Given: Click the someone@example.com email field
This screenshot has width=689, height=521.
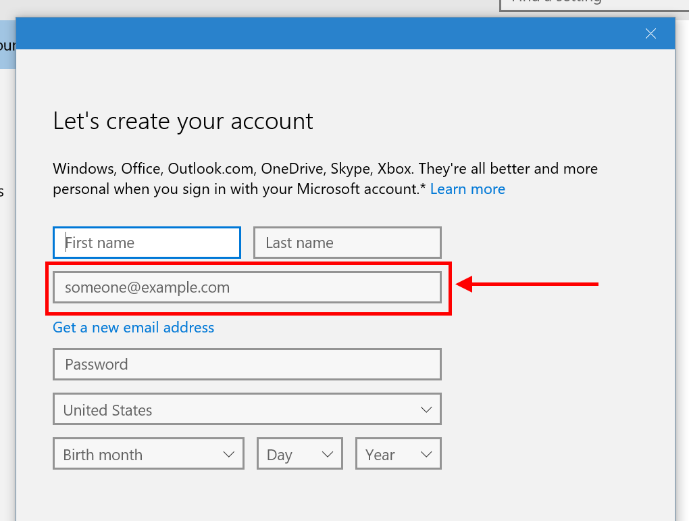Looking at the screenshot, I should (x=247, y=287).
